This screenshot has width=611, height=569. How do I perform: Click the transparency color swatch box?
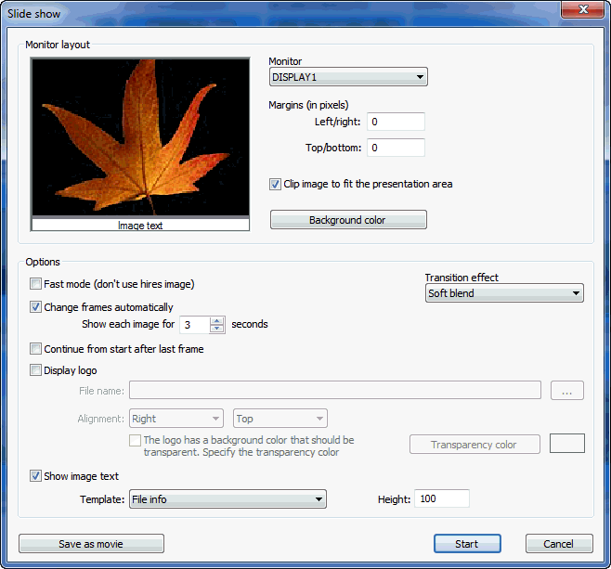[x=567, y=444]
